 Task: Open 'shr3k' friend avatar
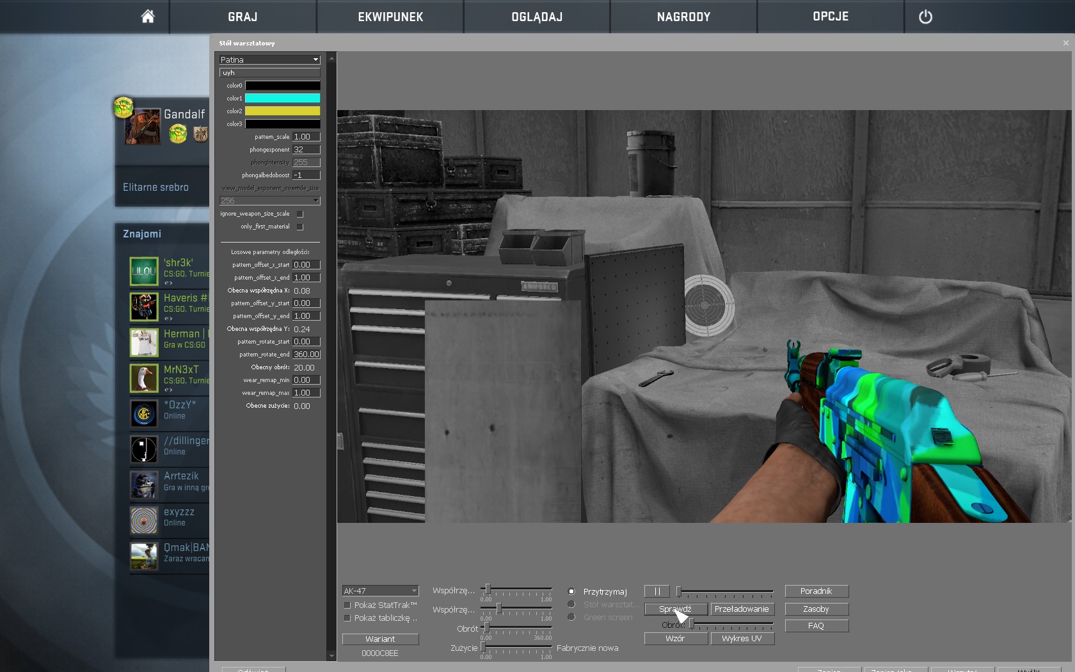click(144, 271)
